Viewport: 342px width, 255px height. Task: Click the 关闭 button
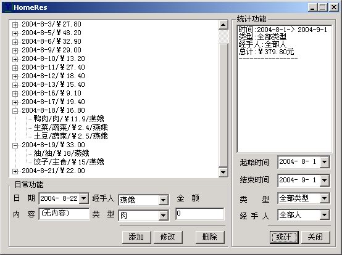[x=315, y=237]
